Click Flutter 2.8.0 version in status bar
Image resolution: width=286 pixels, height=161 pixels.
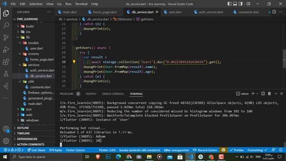[107, 150]
